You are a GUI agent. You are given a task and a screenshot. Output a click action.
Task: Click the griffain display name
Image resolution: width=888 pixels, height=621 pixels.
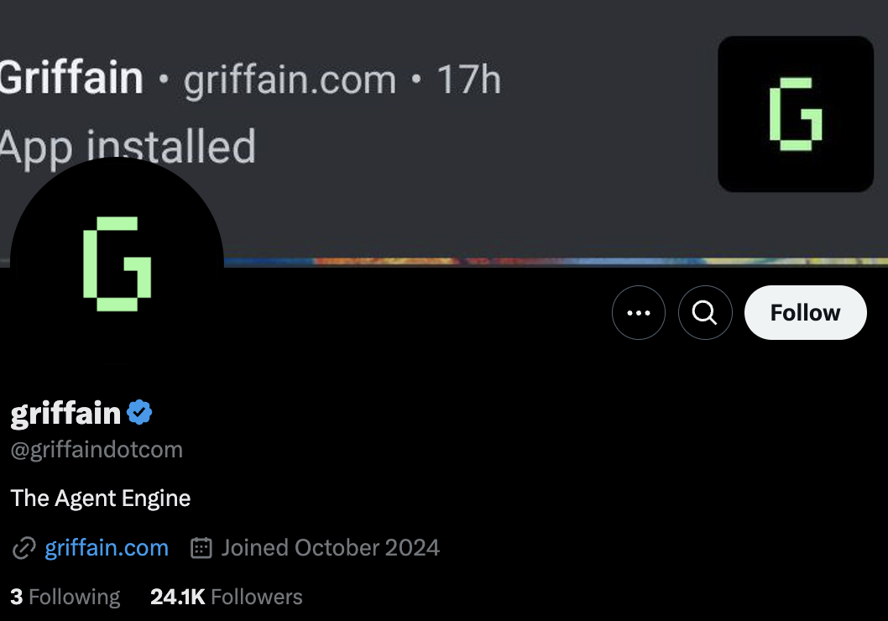pos(65,413)
